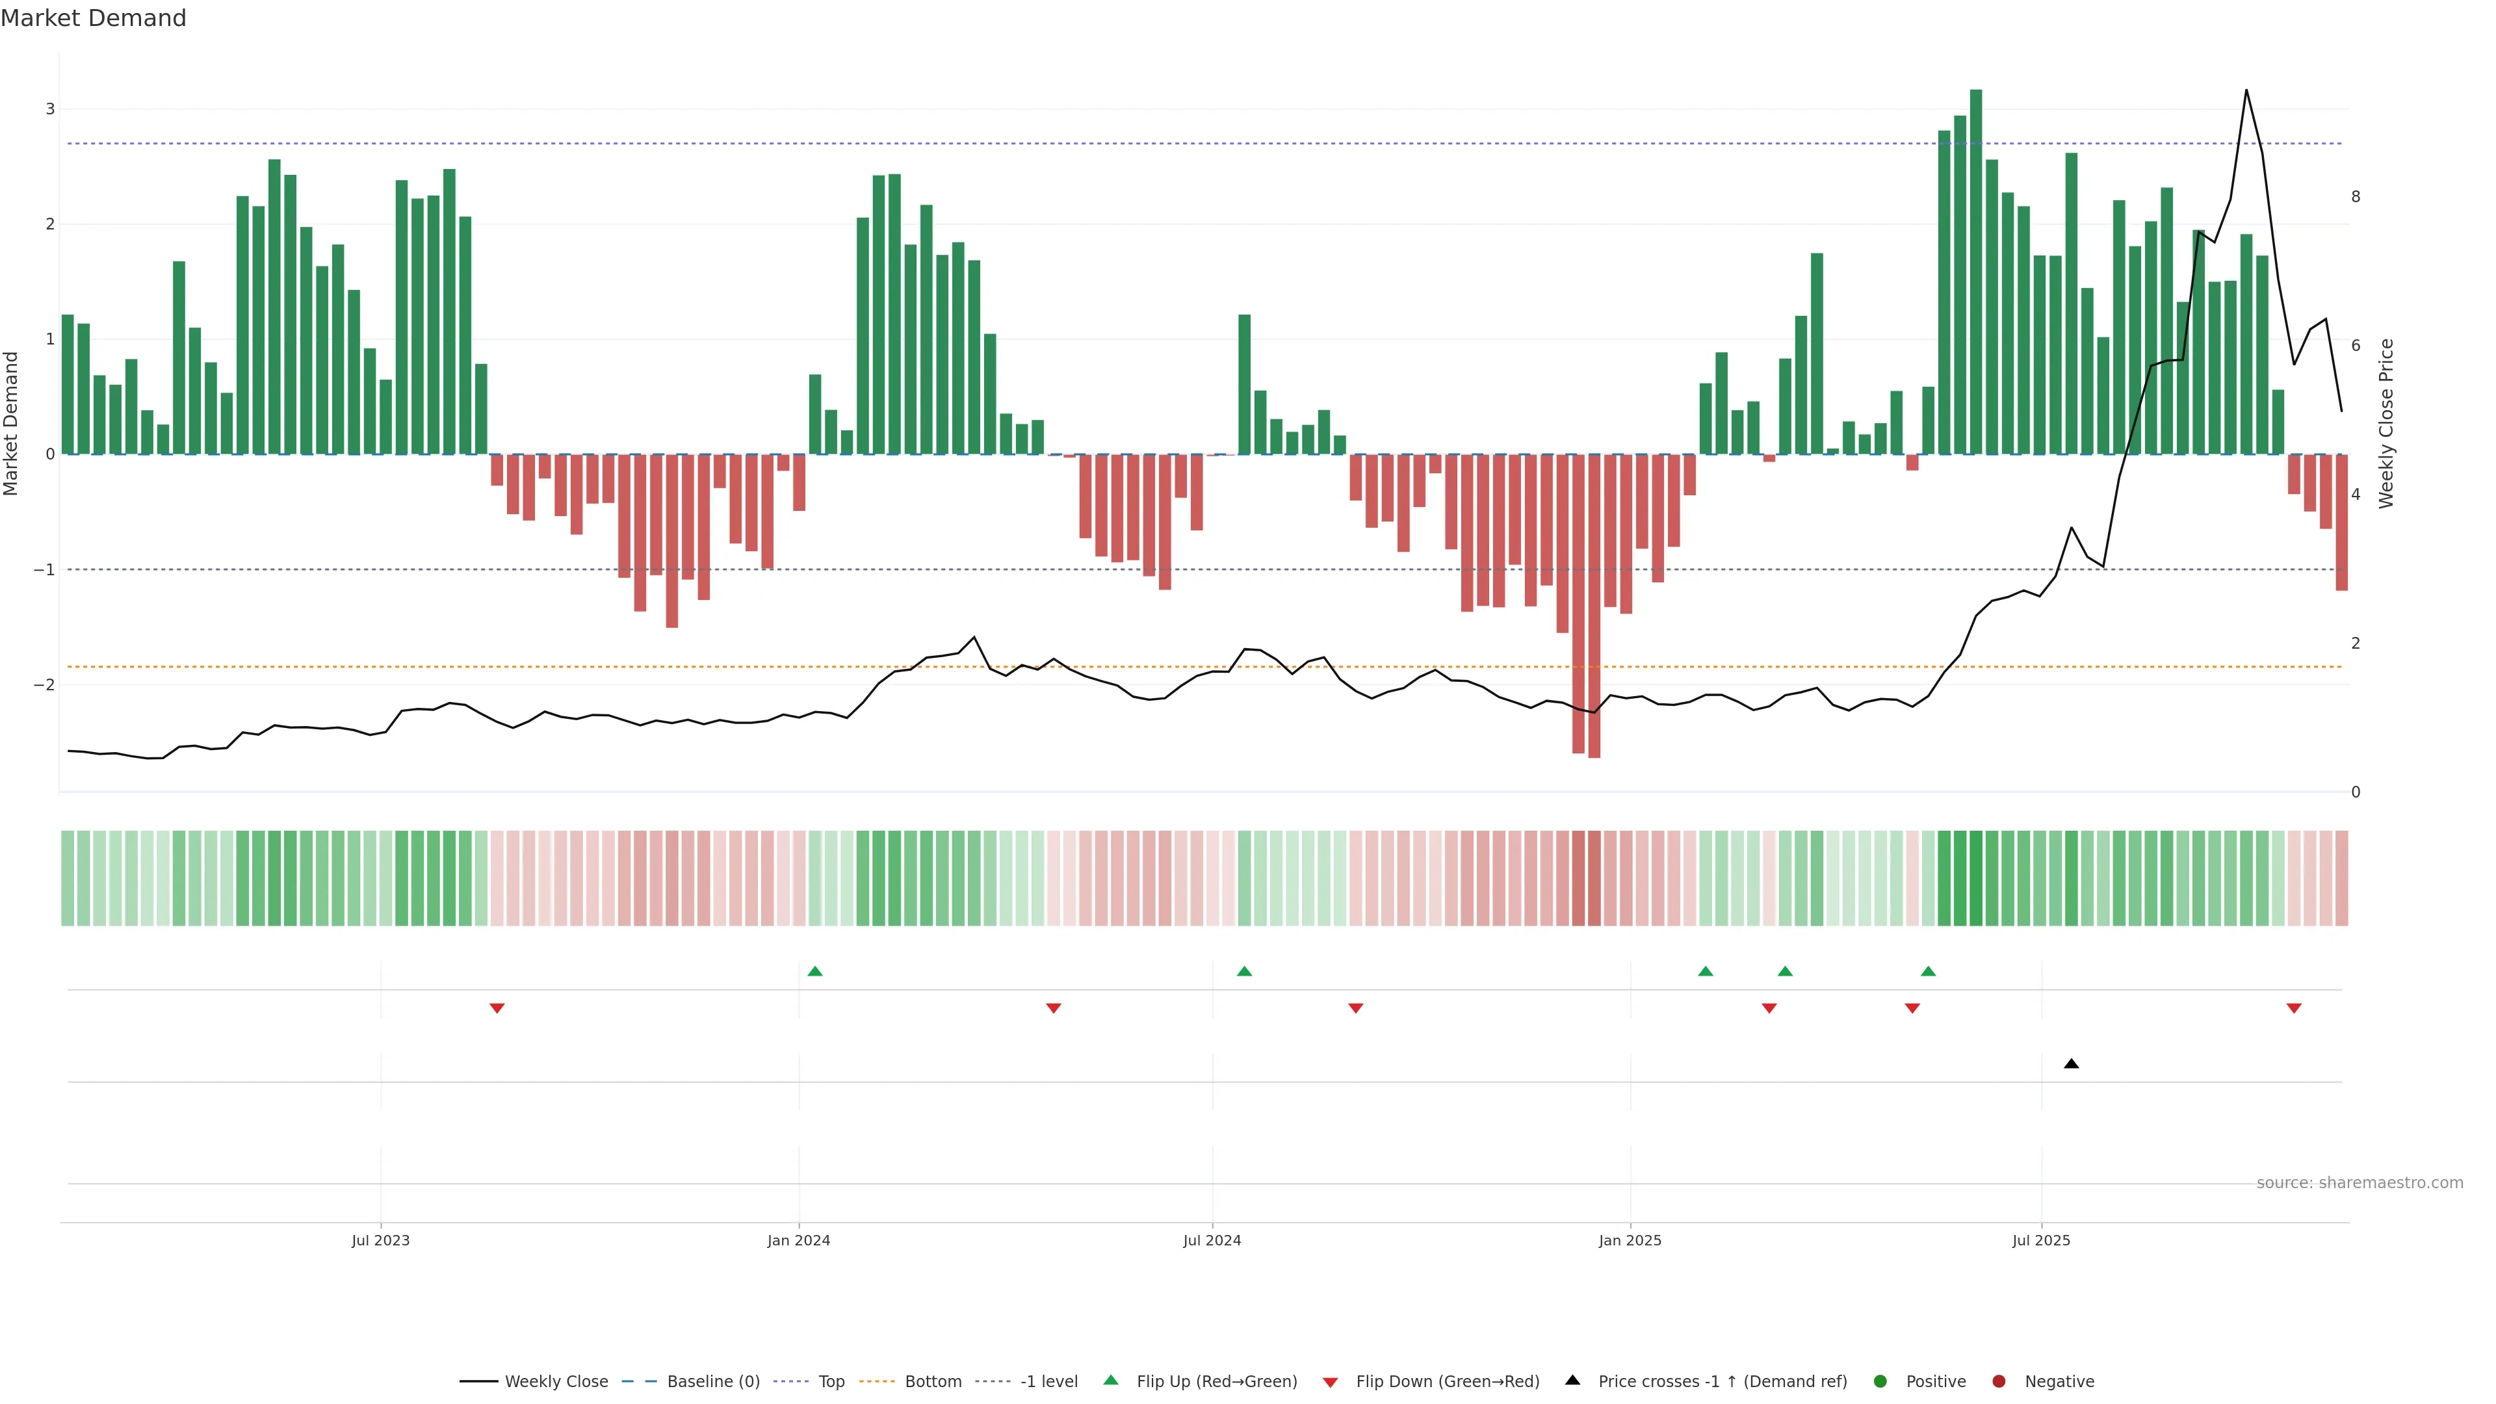Screen dimensions: 2496x1404
Task: Click the black price-cross marker after Jul 2025
Action: [2072, 1064]
